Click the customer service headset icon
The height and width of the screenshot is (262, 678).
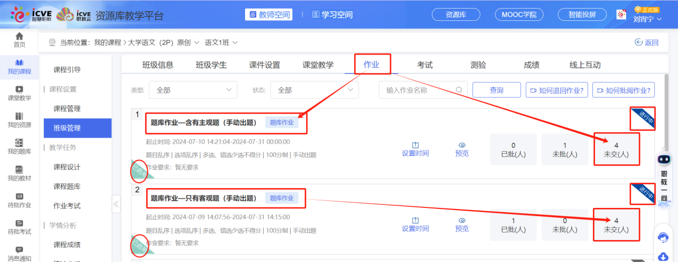[664, 237]
